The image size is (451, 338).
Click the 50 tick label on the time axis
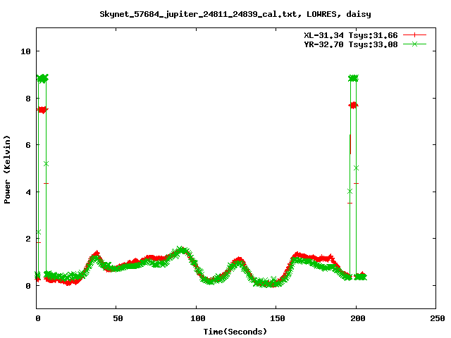tap(117, 318)
